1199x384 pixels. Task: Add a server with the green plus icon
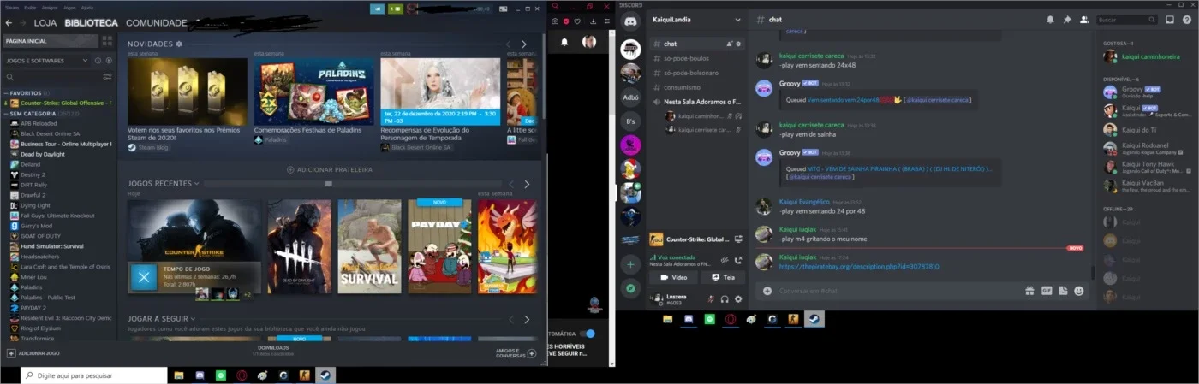pos(630,264)
